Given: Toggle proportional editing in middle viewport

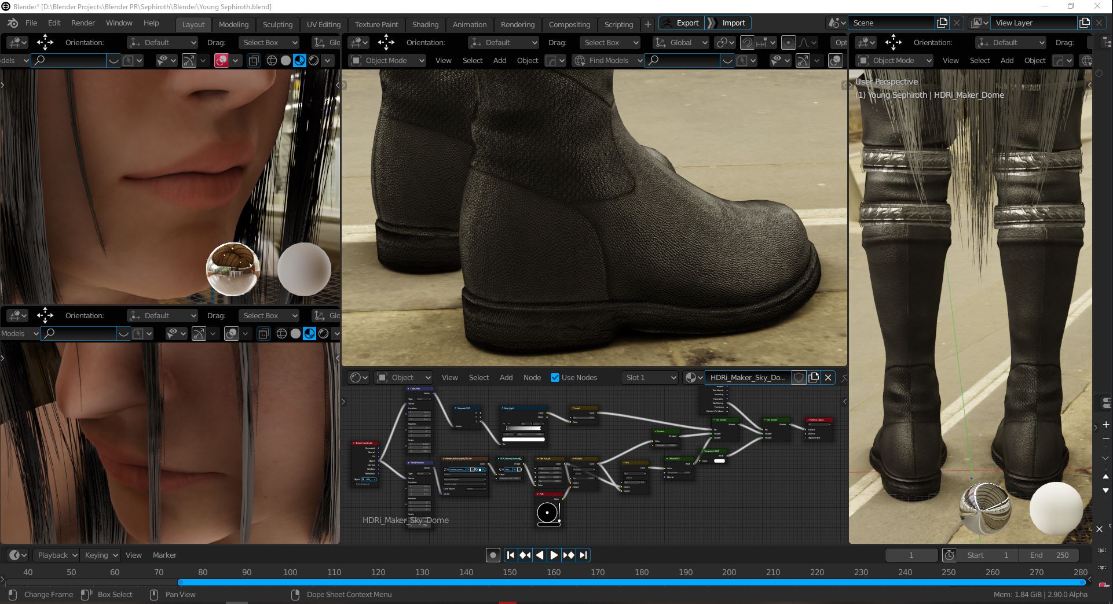Looking at the screenshot, I should pyautogui.click(x=788, y=42).
